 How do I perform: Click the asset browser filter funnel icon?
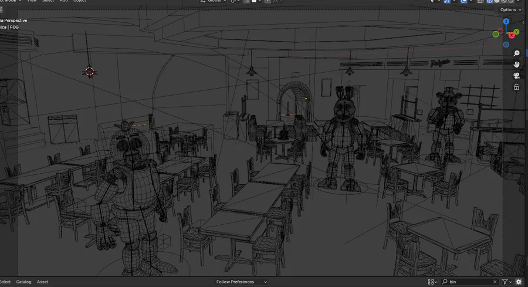(505, 282)
